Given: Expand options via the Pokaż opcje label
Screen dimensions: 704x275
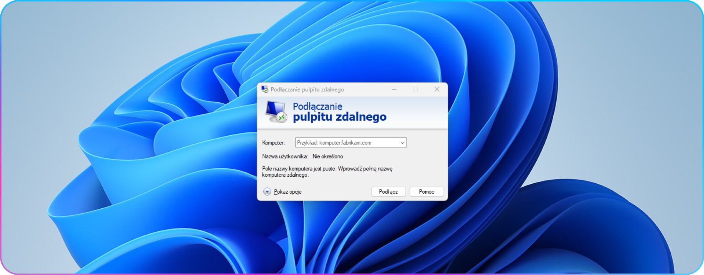Looking at the screenshot, I should click(287, 192).
